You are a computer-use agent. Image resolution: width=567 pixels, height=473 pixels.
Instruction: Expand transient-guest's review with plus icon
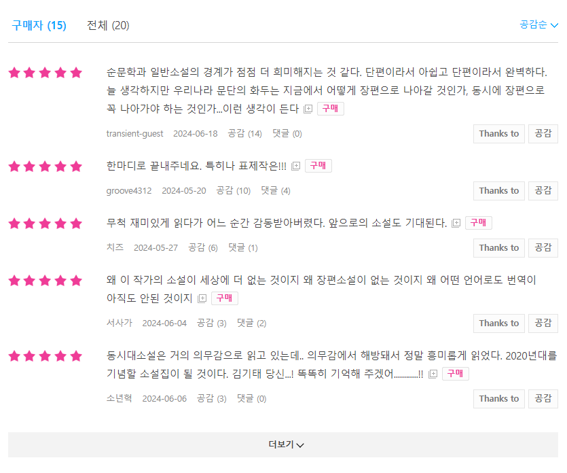pos(308,109)
